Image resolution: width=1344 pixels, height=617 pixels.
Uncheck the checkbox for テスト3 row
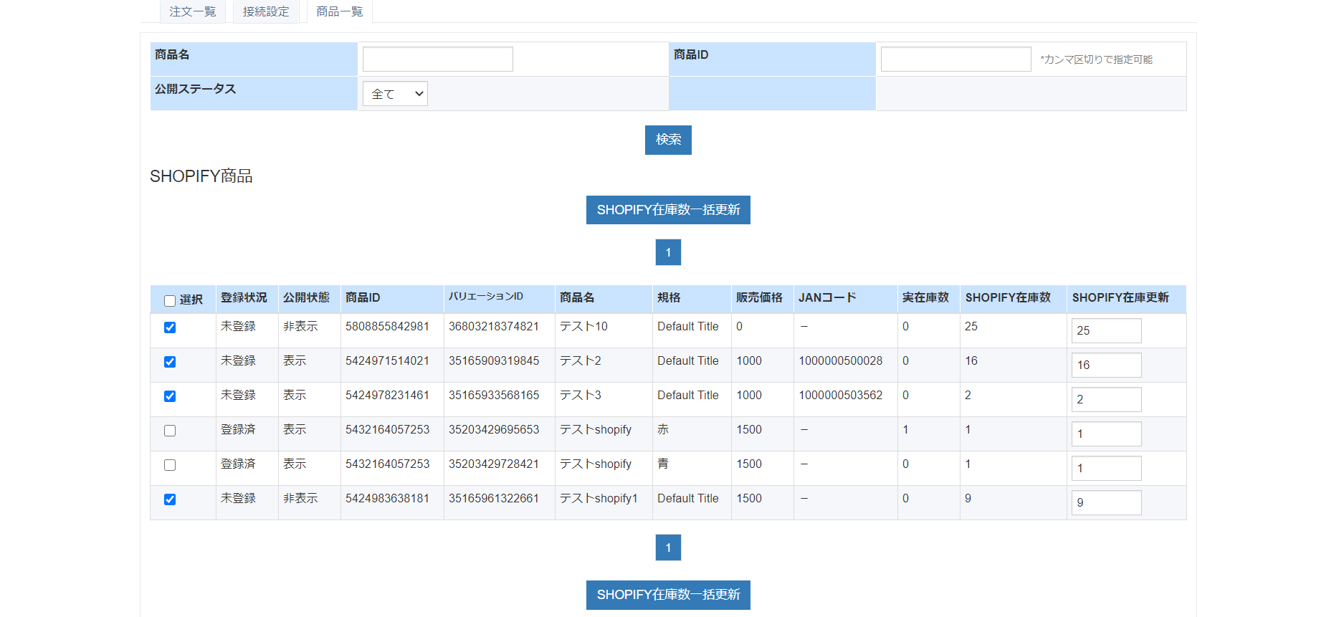(x=170, y=396)
